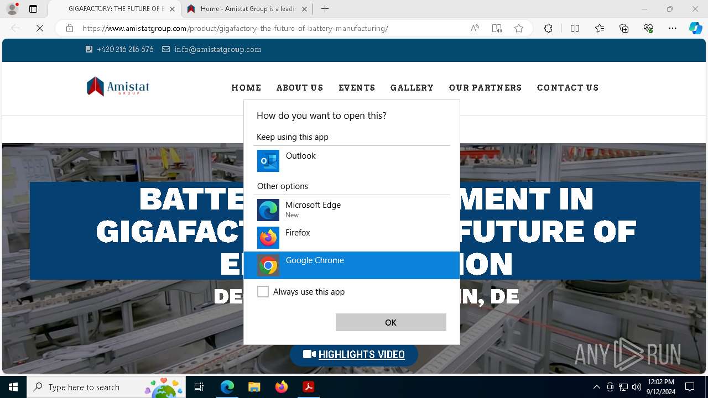The image size is (708, 398).
Task: Pick Firefox in the app list
Action: 351,238
